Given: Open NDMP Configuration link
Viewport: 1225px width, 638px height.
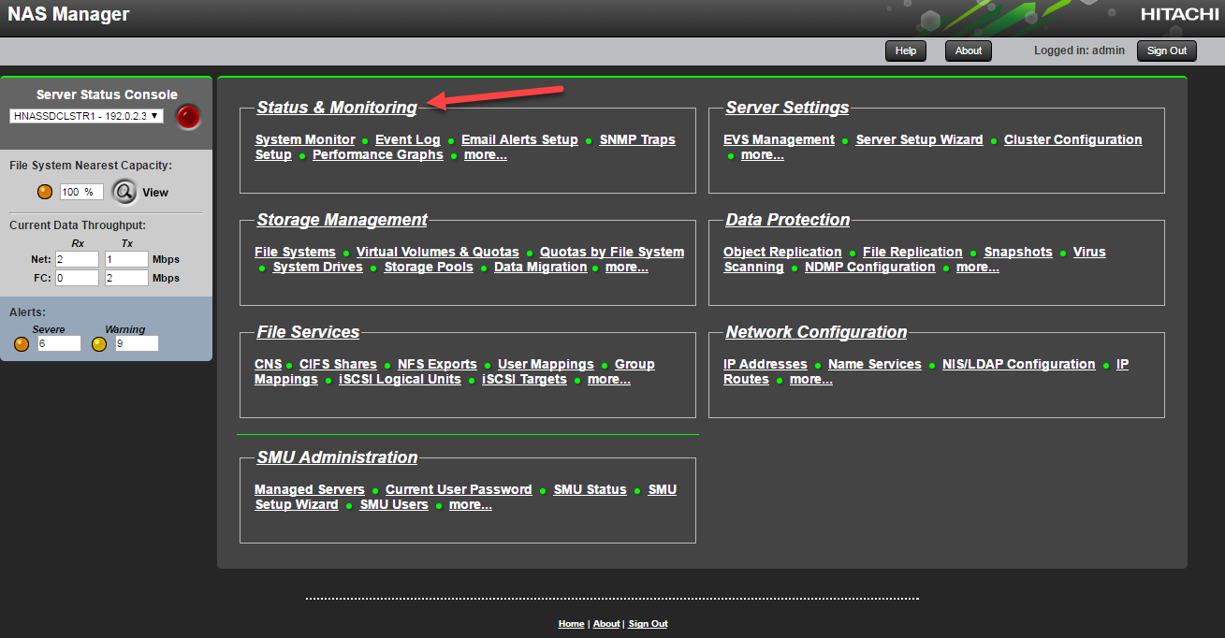Looking at the screenshot, I should coord(869,267).
